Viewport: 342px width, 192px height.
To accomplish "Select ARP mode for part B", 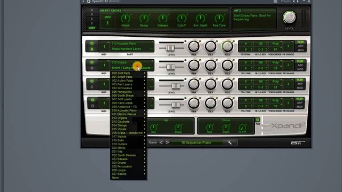I will click(300, 65).
